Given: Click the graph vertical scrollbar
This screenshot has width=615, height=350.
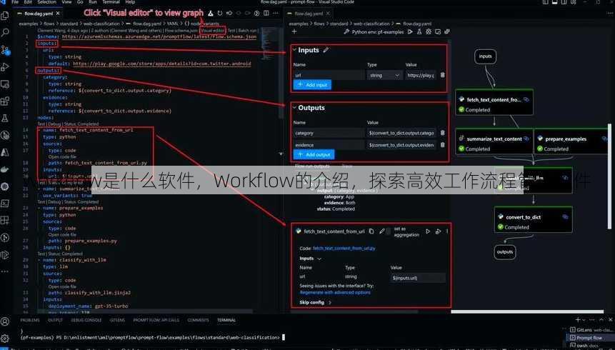Looking at the screenshot, I should (x=609, y=176).
